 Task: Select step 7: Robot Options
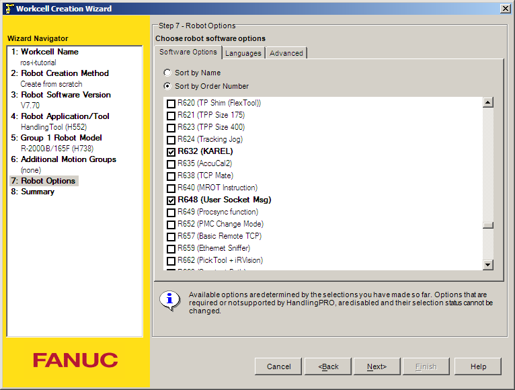(44, 181)
